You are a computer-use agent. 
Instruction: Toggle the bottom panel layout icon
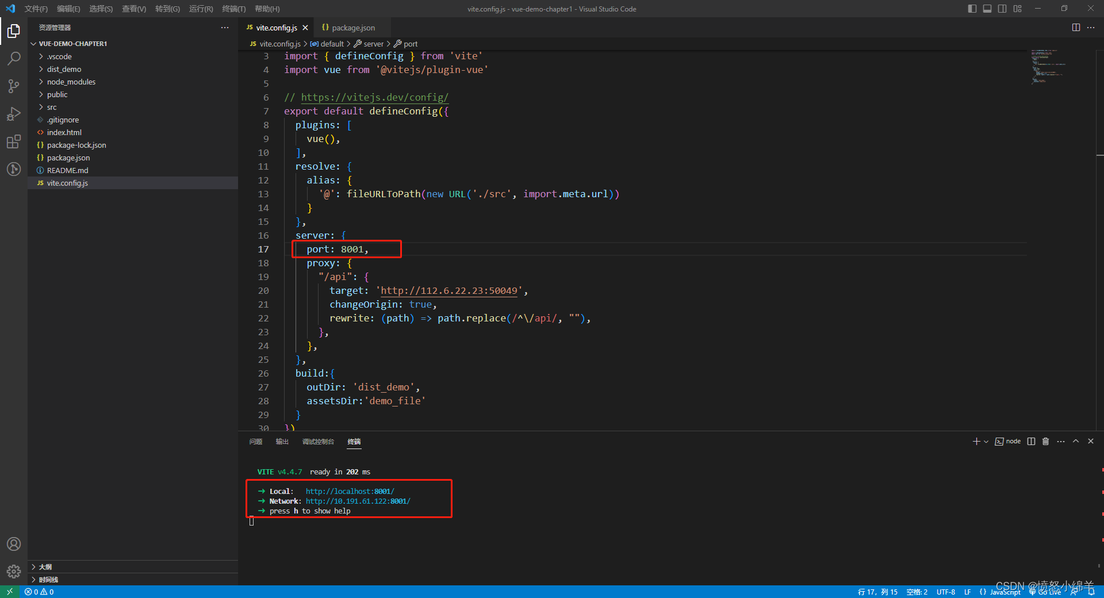(987, 9)
